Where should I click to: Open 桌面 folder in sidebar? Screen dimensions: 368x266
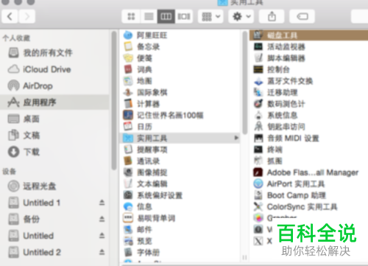tap(54, 119)
